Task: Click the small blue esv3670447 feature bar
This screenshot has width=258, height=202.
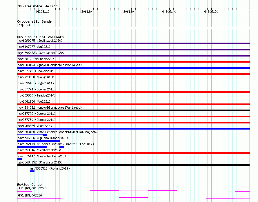Action: (x=20, y=159)
